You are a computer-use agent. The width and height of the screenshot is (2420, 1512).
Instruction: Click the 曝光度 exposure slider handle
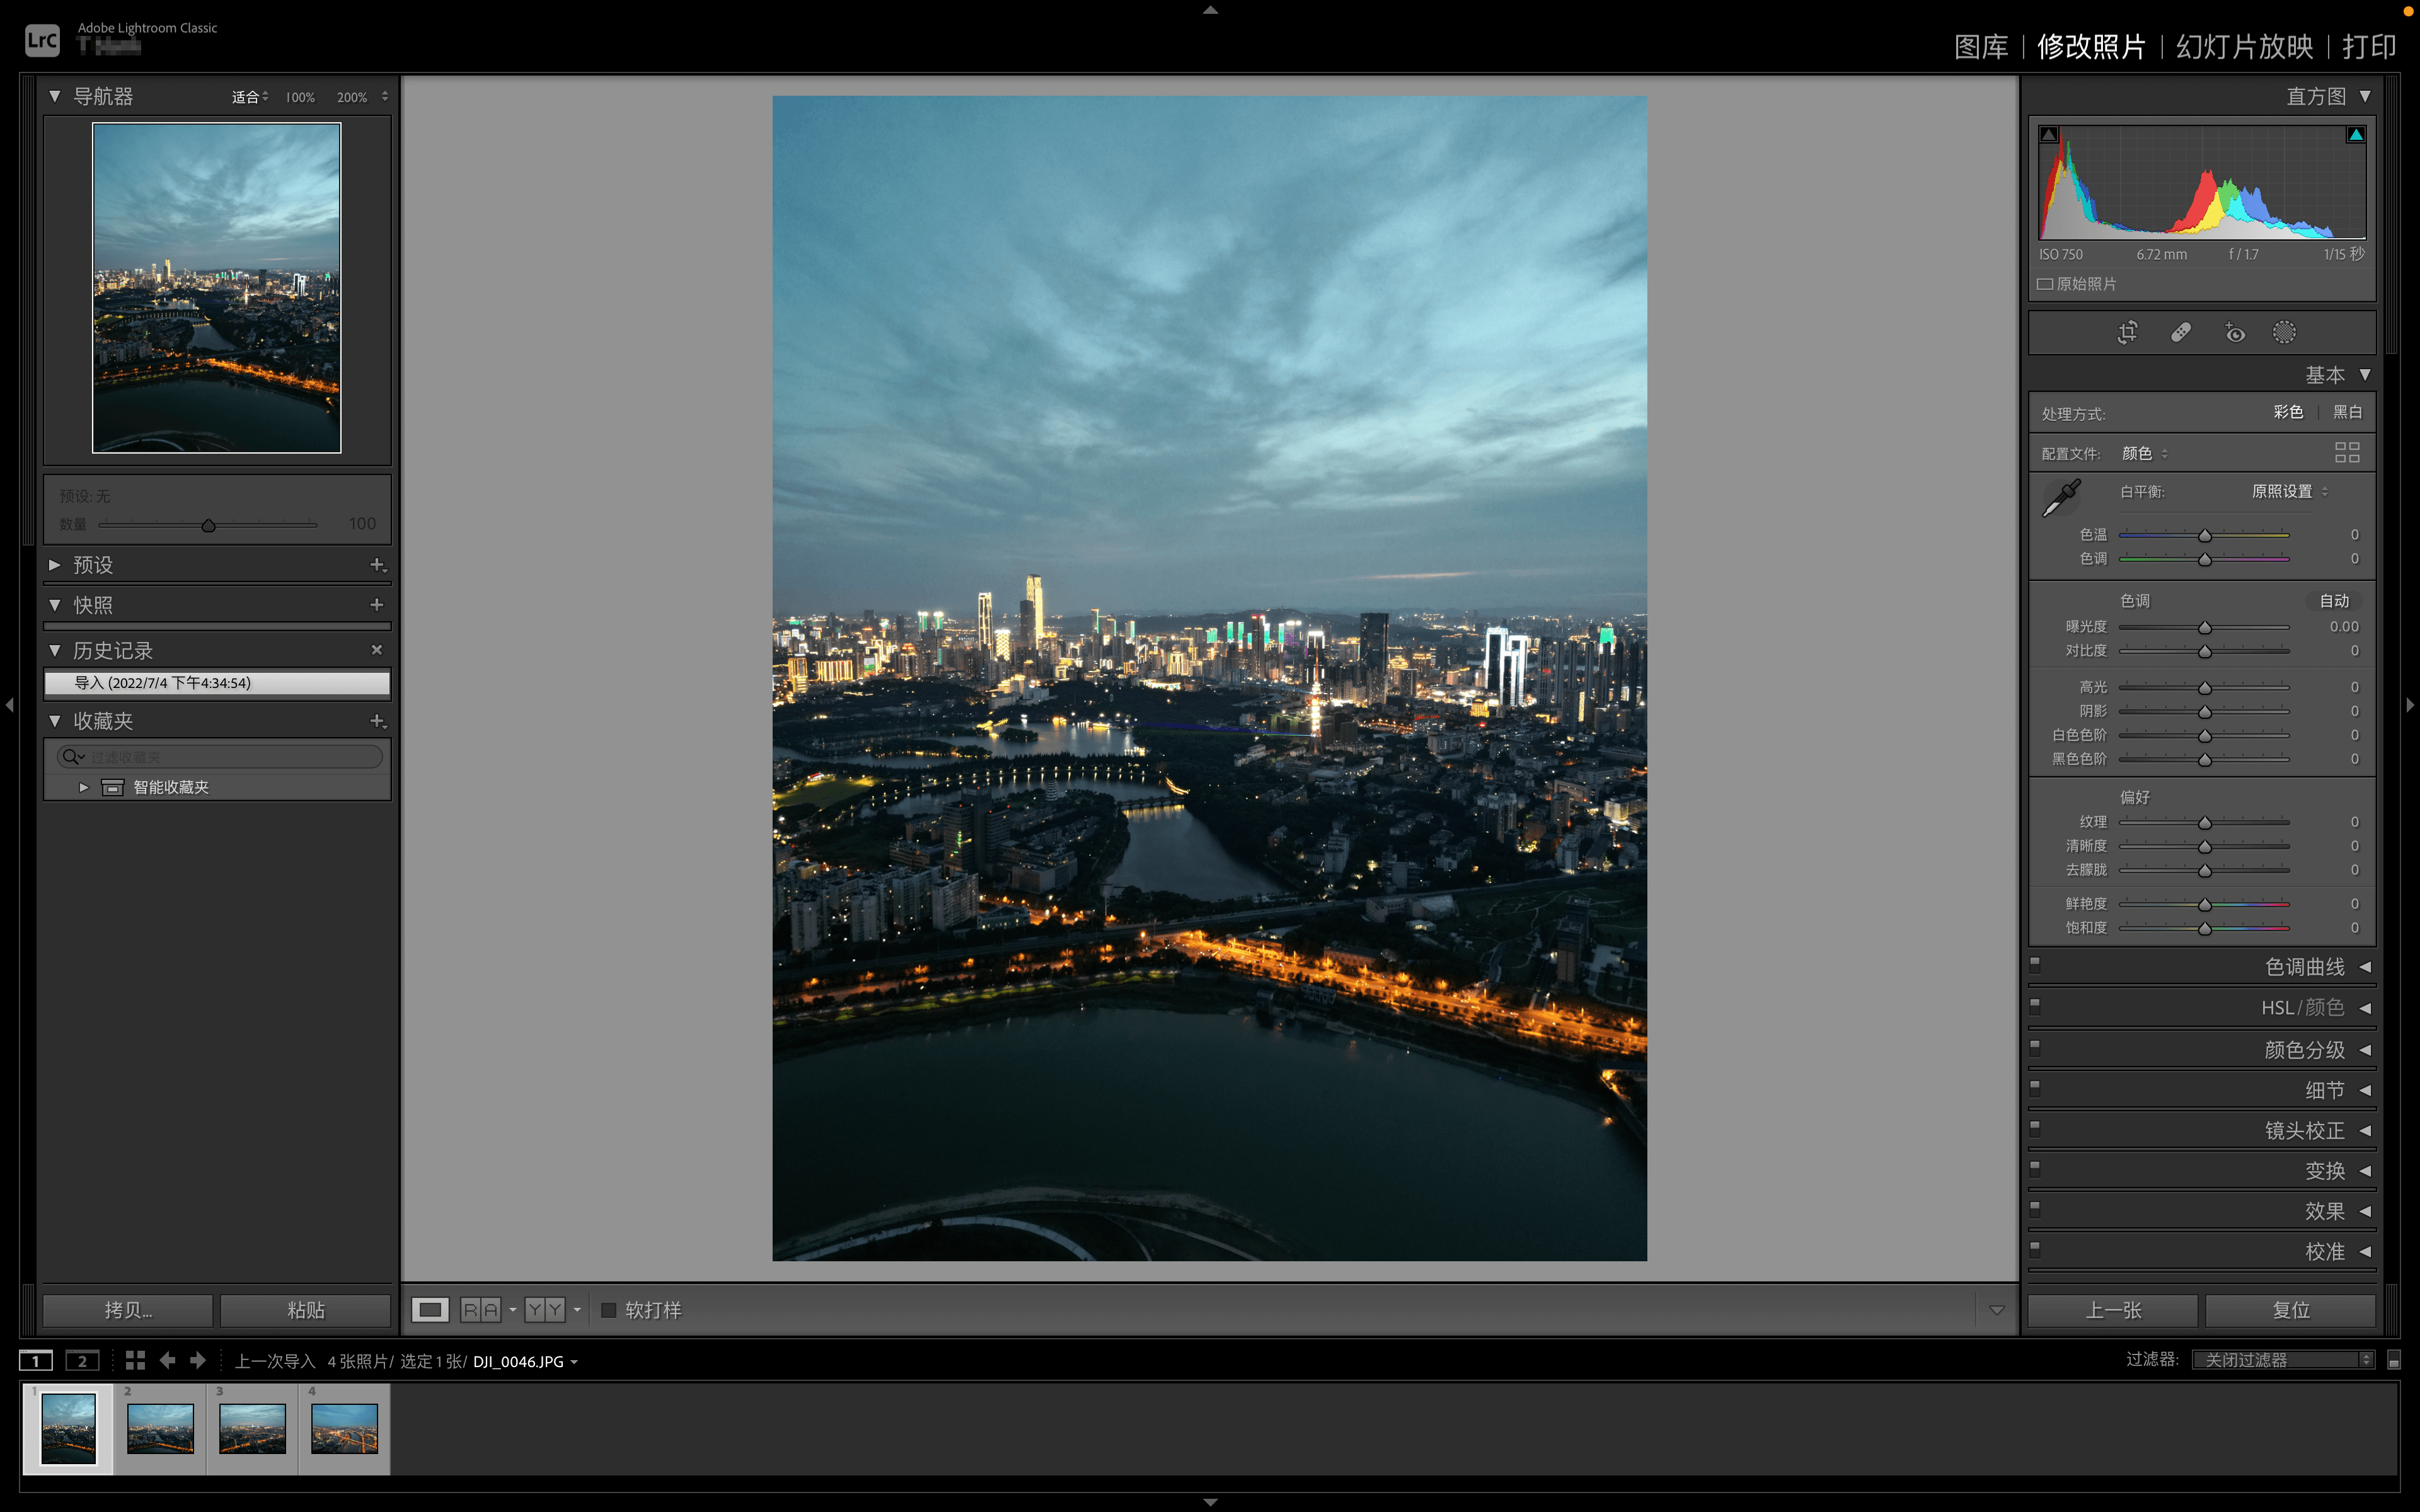pos(2204,628)
